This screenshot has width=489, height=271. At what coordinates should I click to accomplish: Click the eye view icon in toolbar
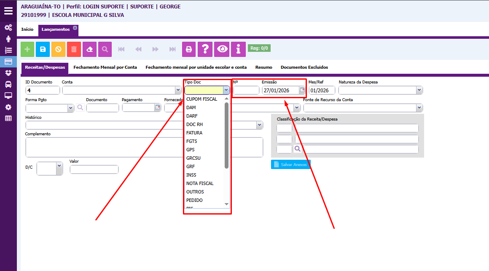coord(221,49)
